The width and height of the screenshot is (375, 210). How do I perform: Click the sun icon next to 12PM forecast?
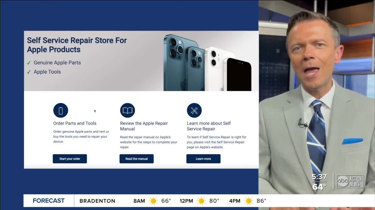201,201
